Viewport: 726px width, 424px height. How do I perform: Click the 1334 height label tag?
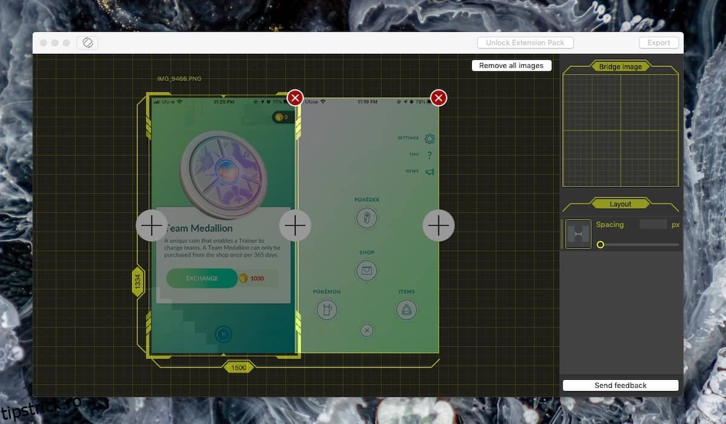[x=138, y=281]
